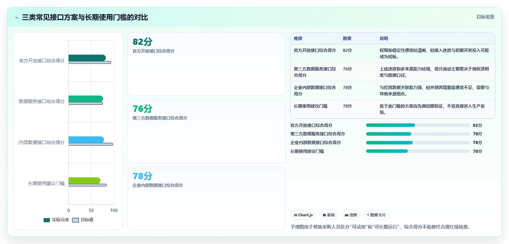Click the footnote text about 子弹图

point(380,227)
